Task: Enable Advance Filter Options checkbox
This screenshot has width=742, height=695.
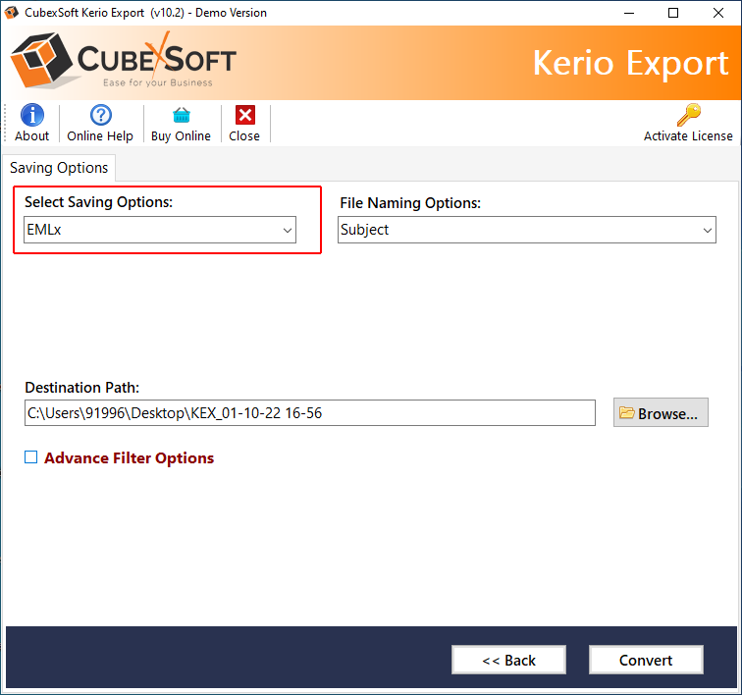Action: (30, 456)
